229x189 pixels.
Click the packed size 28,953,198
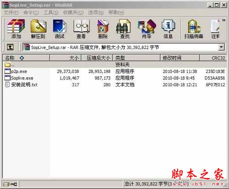[99, 71]
